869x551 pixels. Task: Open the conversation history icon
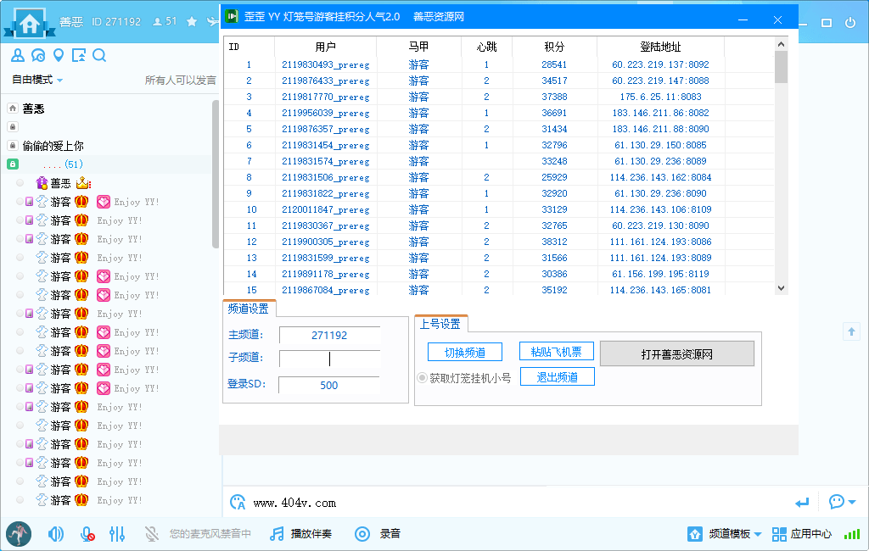[39, 54]
